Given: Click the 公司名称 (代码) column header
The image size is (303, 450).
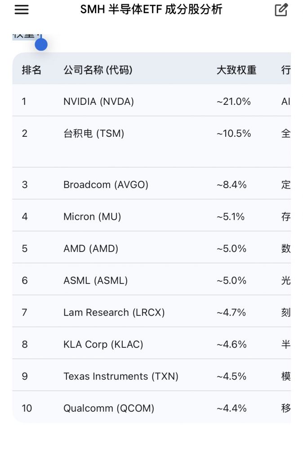Looking at the screenshot, I should pos(98,70).
